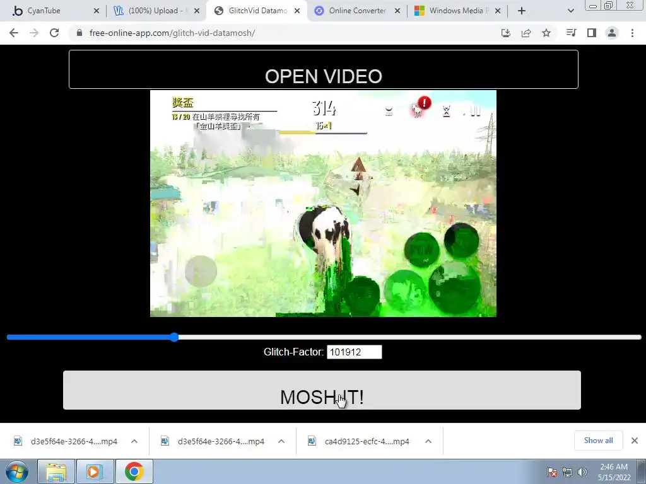This screenshot has width=646, height=484.
Task: Click the install app icon in address bar
Action: pyautogui.click(x=506, y=33)
